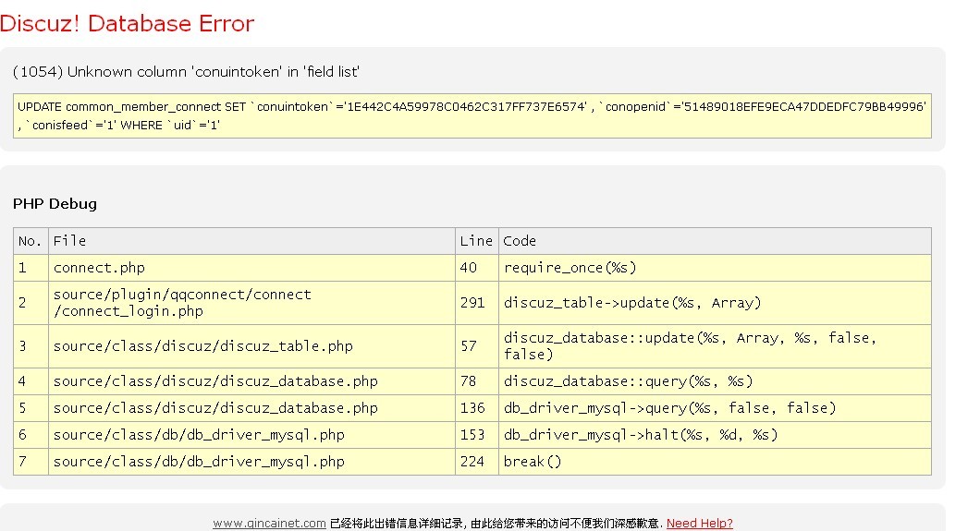Open the www.qincainet.com link
980x531 pixels.
coord(269,523)
